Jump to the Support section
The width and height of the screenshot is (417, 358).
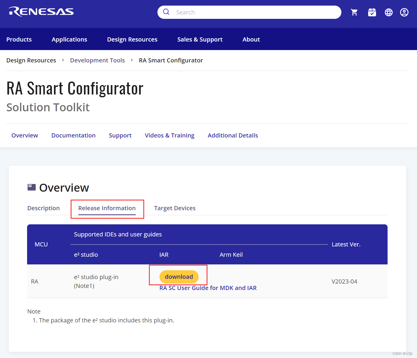[120, 135]
